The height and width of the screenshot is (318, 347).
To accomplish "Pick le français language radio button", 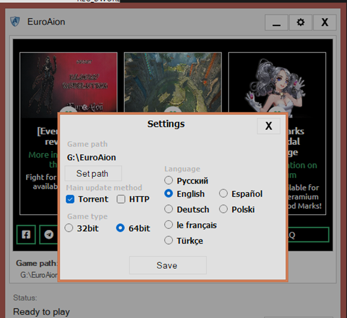I will (x=169, y=225).
